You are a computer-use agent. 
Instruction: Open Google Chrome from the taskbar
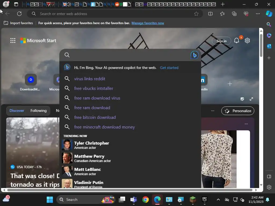click(x=145, y=200)
